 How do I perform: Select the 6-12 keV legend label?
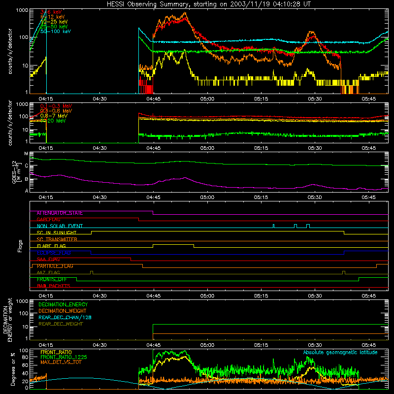tap(53, 17)
